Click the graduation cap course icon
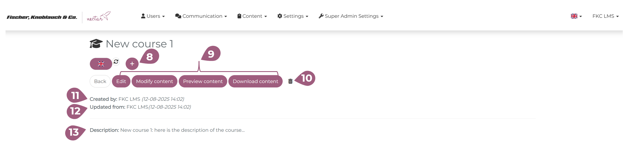This screenshot has width=623, height=147. [96, 44]
